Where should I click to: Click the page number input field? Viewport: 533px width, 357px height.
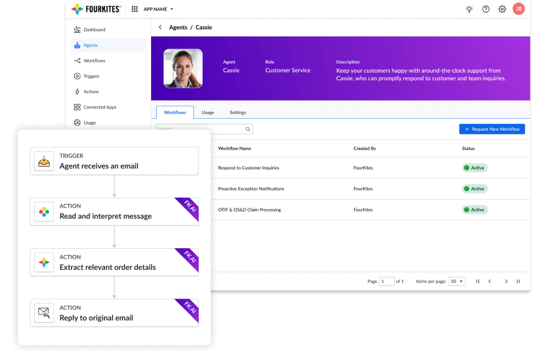tap(386, 281)
